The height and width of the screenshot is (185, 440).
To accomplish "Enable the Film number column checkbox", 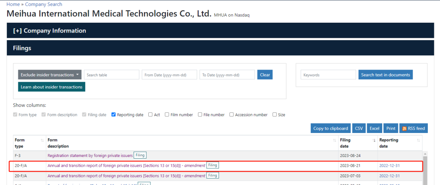I will [x=167, y=115].
